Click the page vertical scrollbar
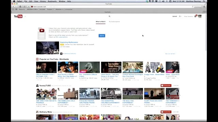The image size is (218, 122). (206, 33)
